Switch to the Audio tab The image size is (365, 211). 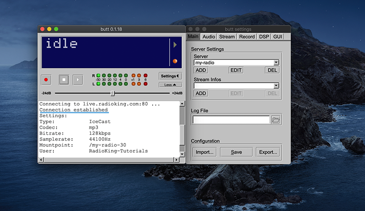(209, 37)
